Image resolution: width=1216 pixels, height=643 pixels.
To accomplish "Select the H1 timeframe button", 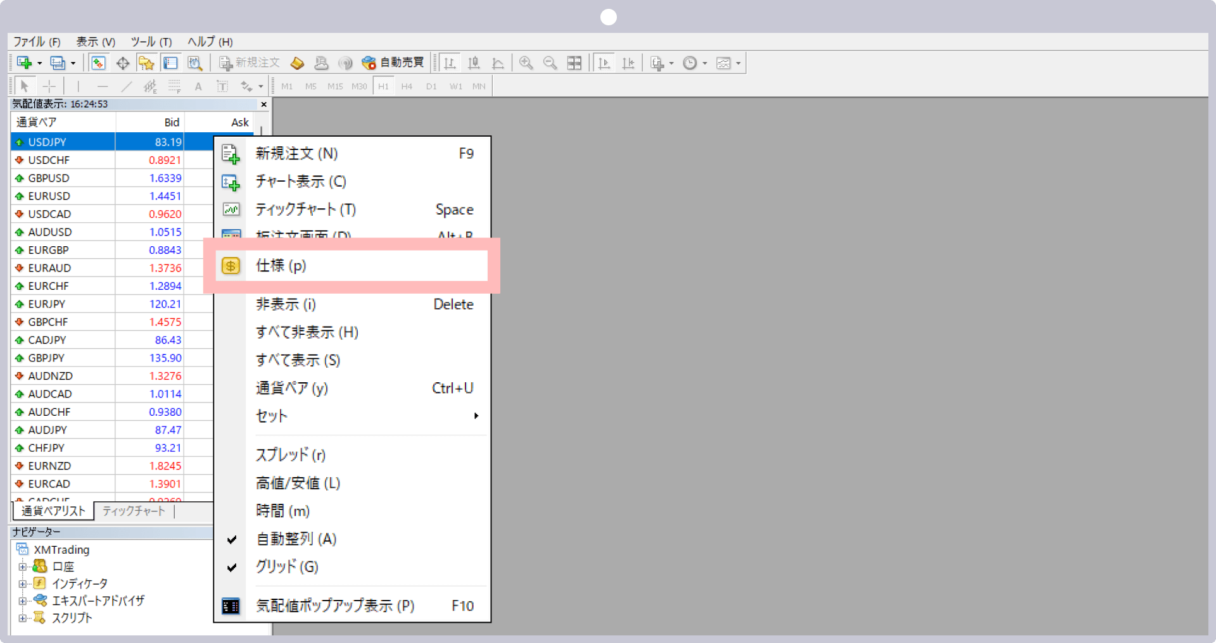I will (383, 86).
